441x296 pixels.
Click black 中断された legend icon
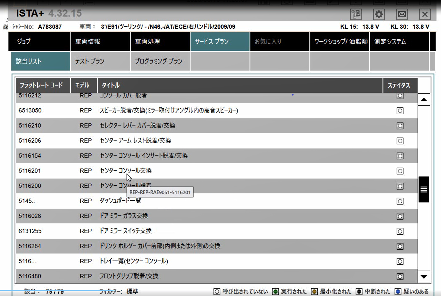pos(359,292)
